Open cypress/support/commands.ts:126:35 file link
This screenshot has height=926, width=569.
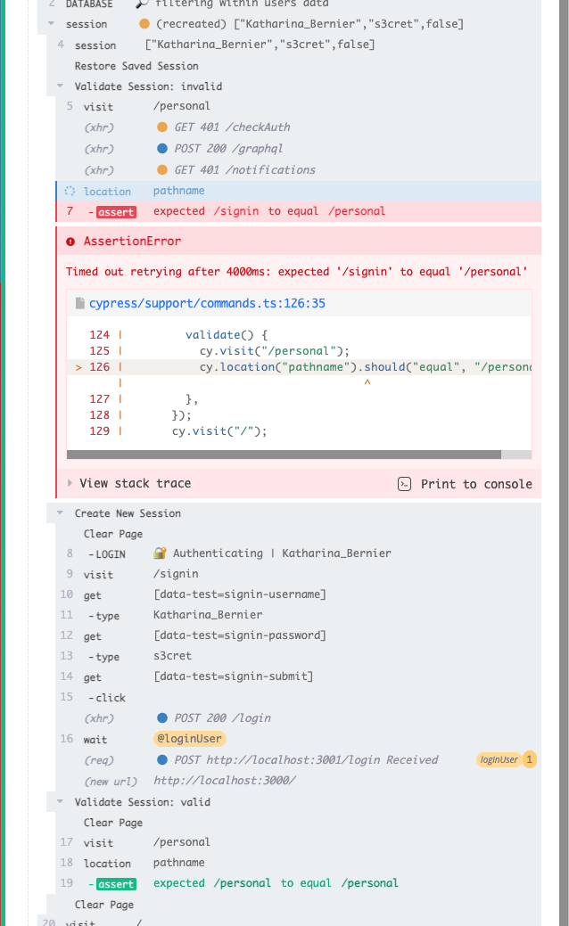click(x=207, y=304)
